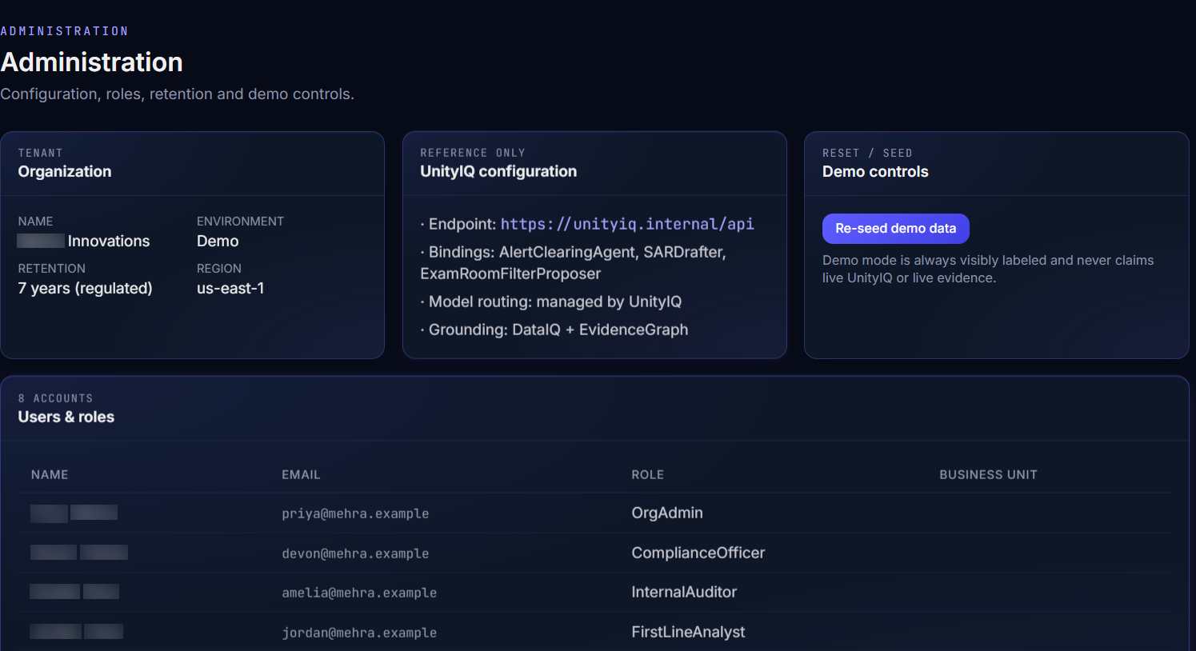Click the OrgAdmin role cell
The height and width of the screenshot is (651, 1196).
(x=667, y=513)
